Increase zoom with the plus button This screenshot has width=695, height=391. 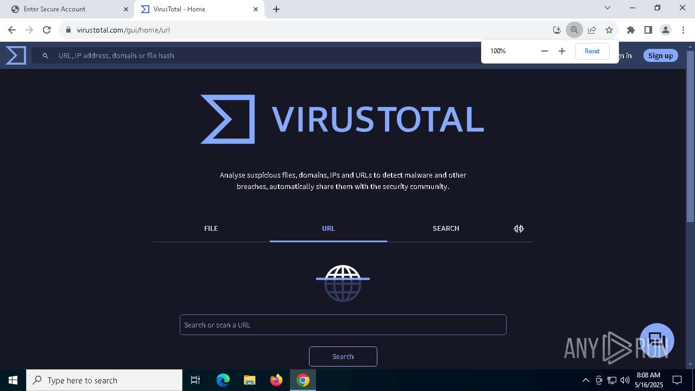[562, 51]
